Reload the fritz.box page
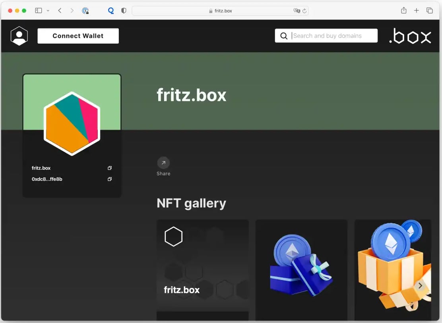Screen dimensions: 442x323 click(x=304, y=11)
